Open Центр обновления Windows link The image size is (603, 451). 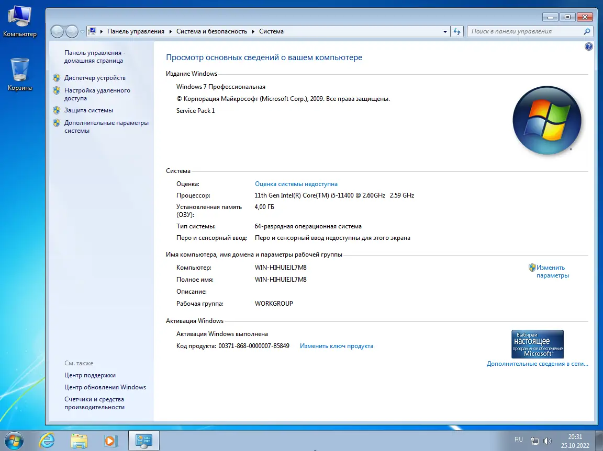click(x=105, y=387)
